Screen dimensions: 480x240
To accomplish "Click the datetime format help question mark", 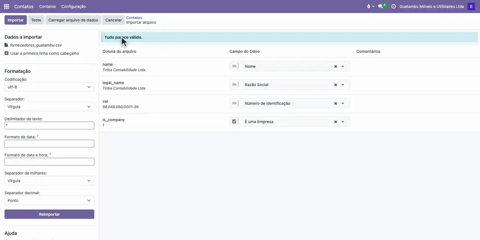I will (x=50, y=154).
